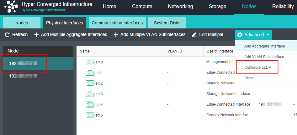Click the eth5 network interface icon
The image size is (297, 135).
click(x=90, y=115)
